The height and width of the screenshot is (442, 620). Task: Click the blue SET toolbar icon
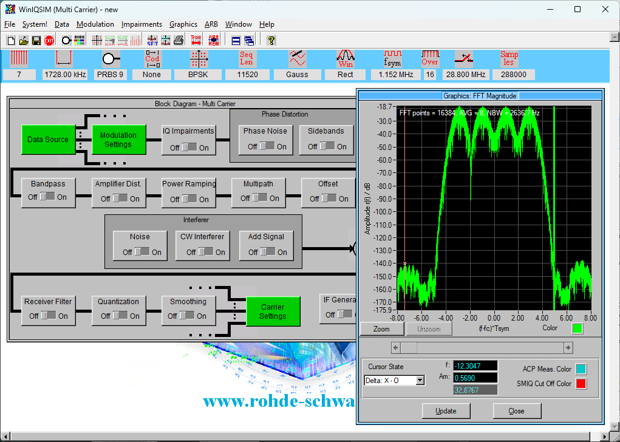click(152, 40)
